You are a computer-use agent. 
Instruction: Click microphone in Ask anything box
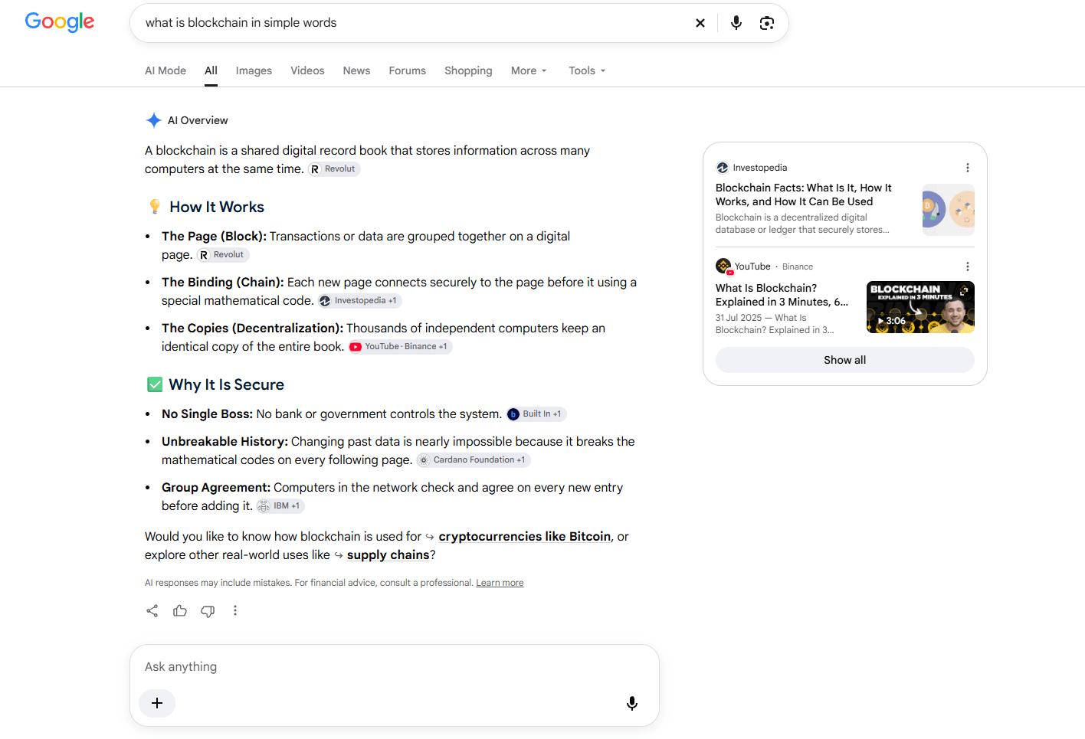click(632, 703)
